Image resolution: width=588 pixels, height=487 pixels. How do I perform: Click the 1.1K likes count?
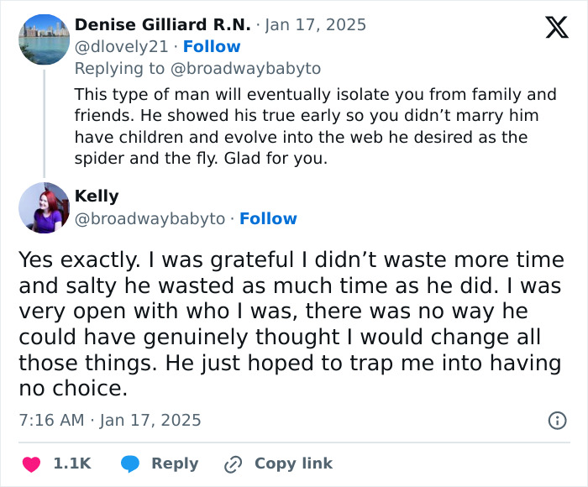click(x=71, y=463)
